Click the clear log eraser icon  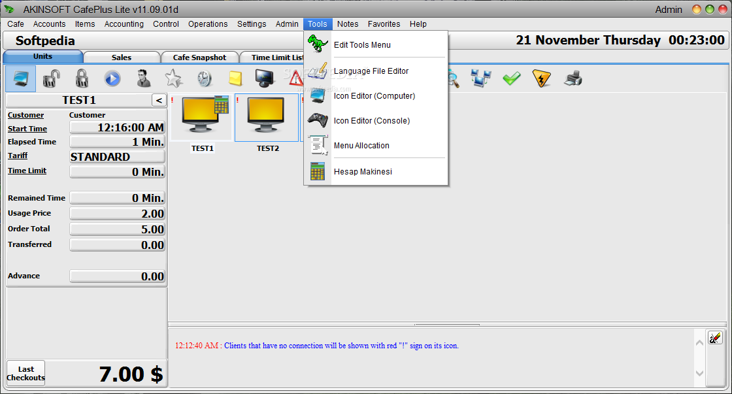coord(715,338)
